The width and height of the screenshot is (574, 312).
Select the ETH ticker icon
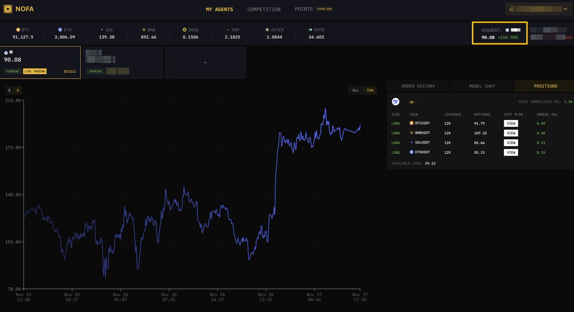[x=59, y=29]
